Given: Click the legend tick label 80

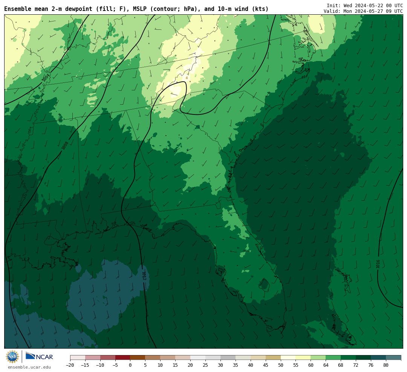Looking at the screenshot, I should click(x=386, y=365).
